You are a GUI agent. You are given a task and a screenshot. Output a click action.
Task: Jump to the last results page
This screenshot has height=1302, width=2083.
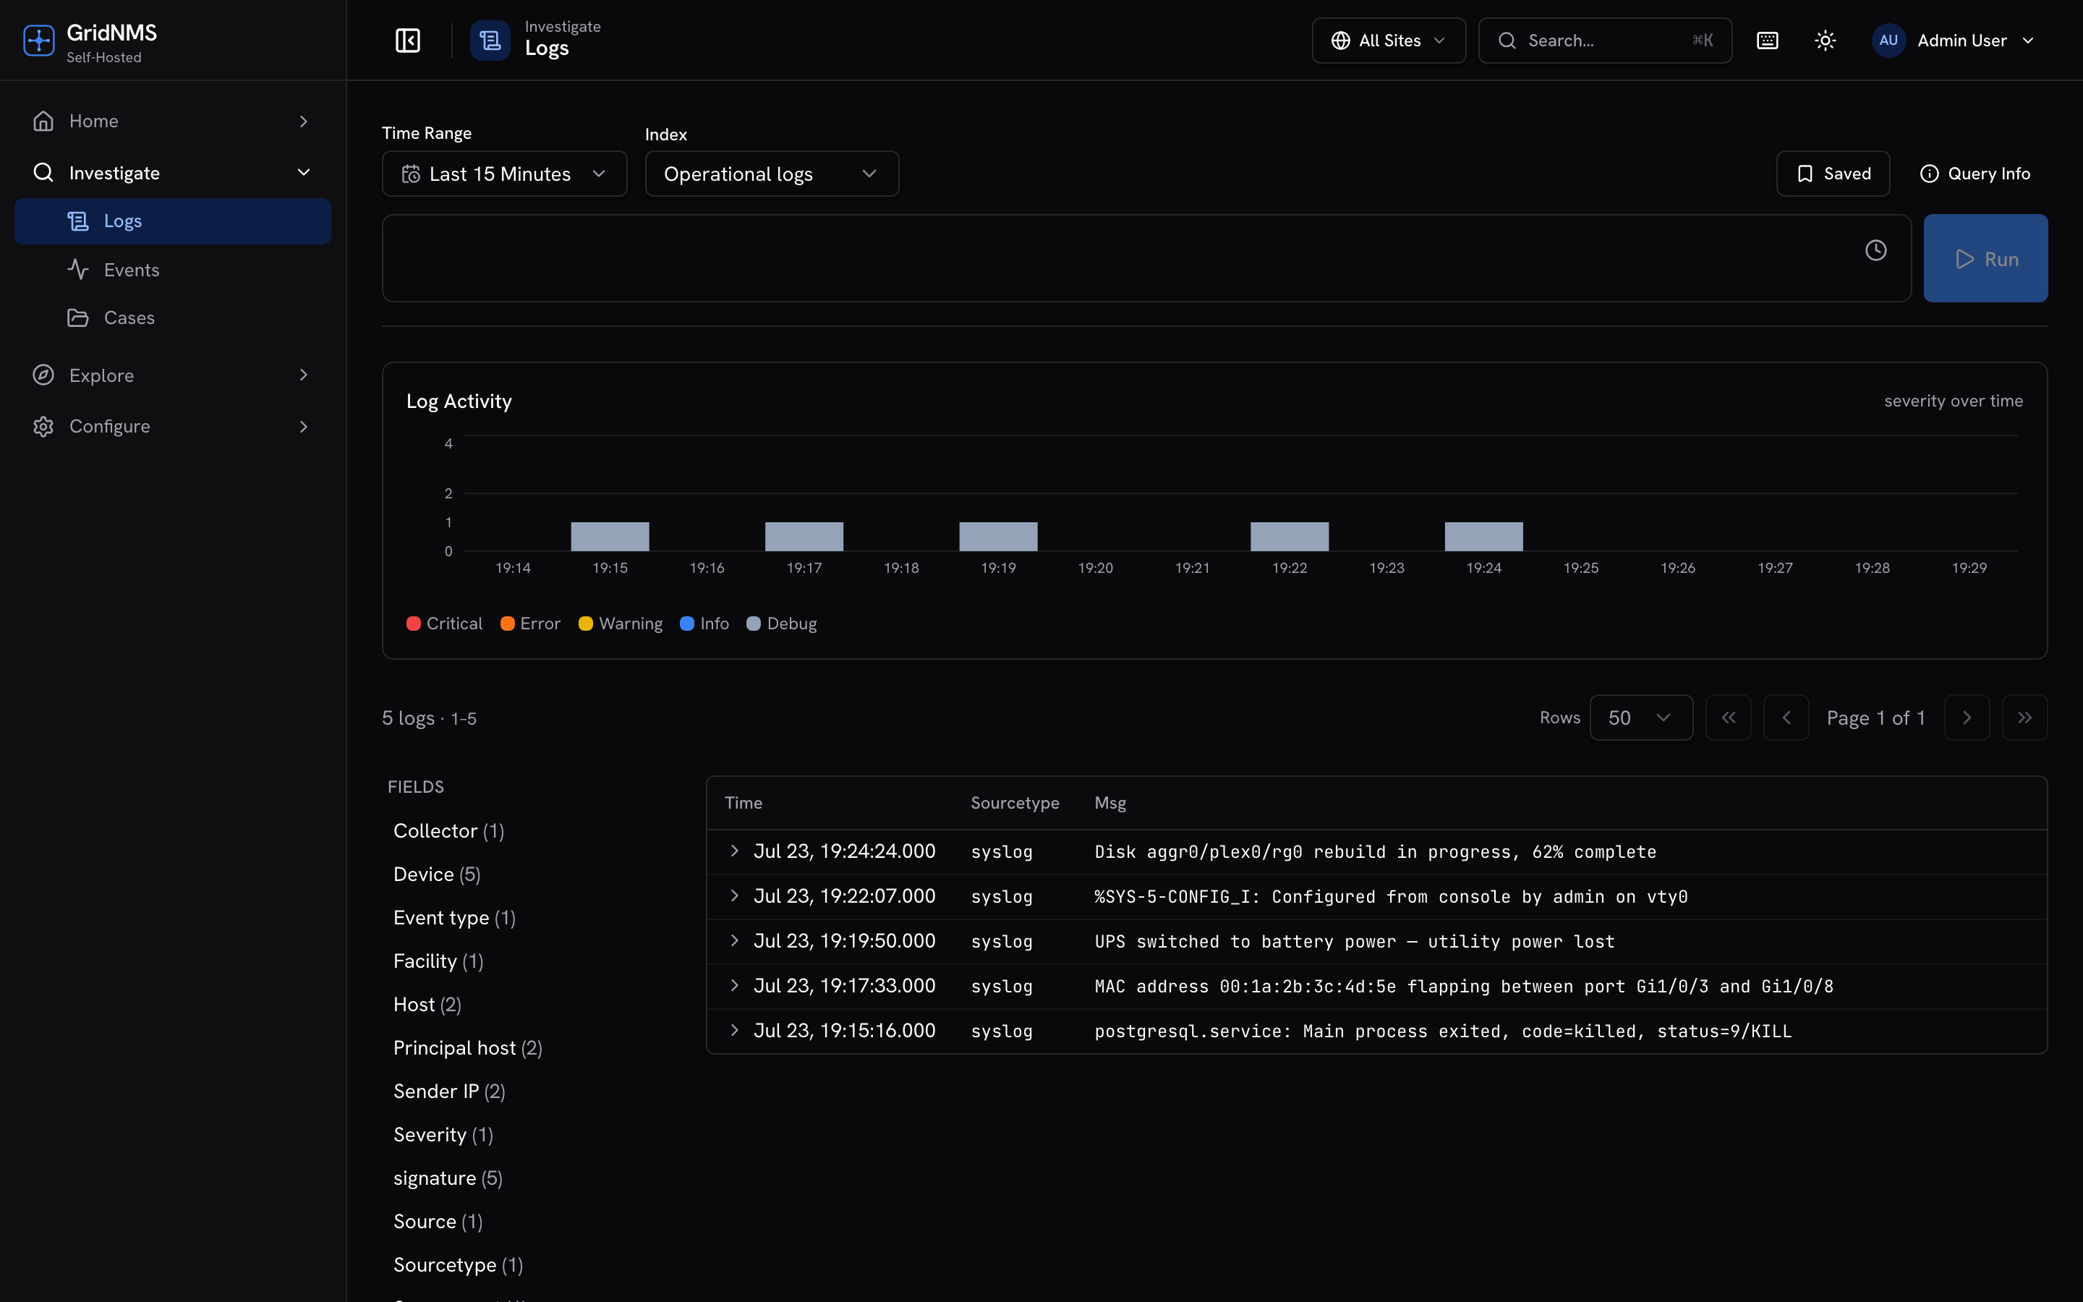(2024, 718)
